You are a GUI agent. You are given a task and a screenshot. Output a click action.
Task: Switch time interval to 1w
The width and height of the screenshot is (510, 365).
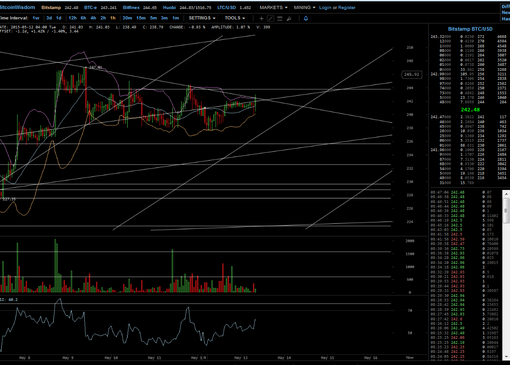pyautogui.click(x=36, y=18)
